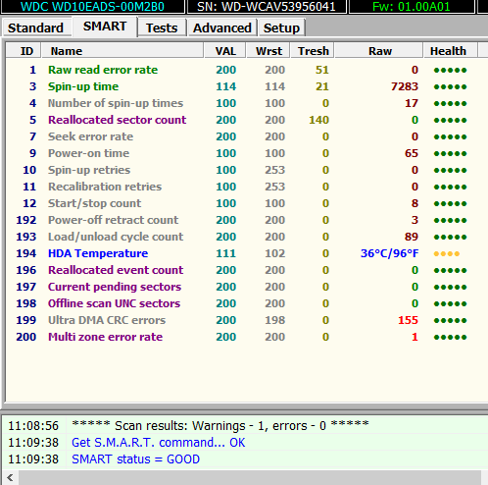Click the SMART status = GOOD log line
488x485 pixels.
pyautogui.click(x=135, y=459)
